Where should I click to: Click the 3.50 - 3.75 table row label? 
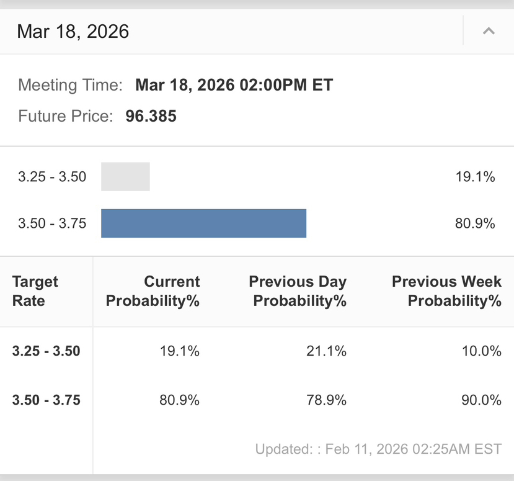coord(47,400)
